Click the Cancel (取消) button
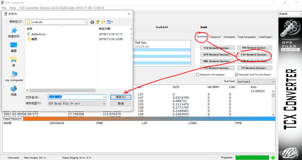This screenshot has height=160, width=302. [121, 104]
